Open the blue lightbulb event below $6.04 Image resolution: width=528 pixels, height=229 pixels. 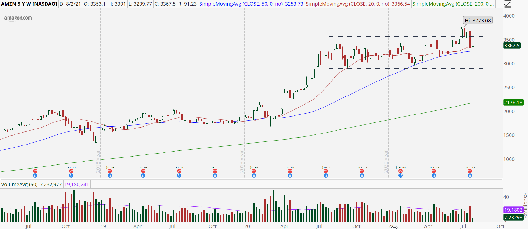(110, 176)
